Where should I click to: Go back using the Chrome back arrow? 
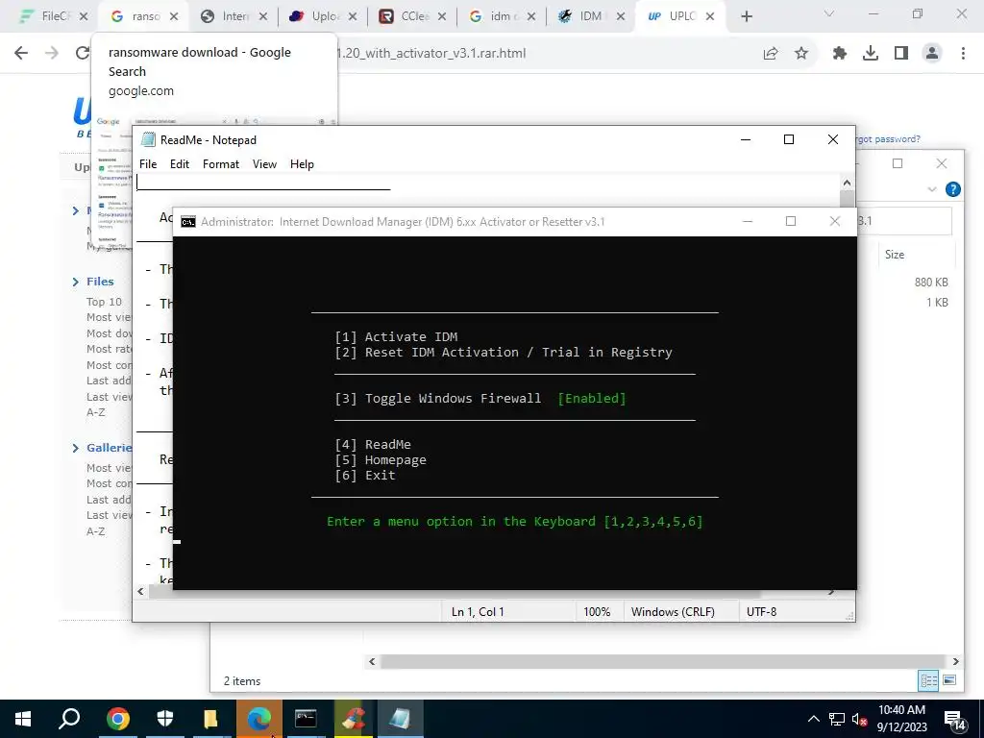tap(21, 54)
